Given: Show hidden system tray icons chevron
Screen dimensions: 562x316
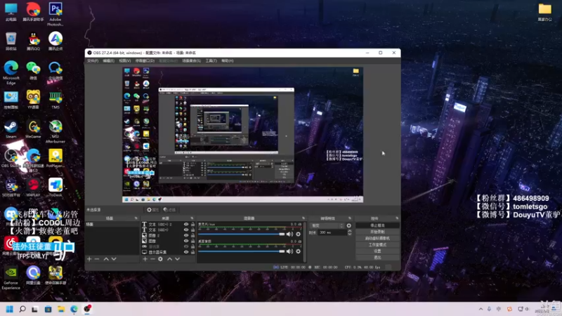Looking at the screenshot, I should (481, 309).
